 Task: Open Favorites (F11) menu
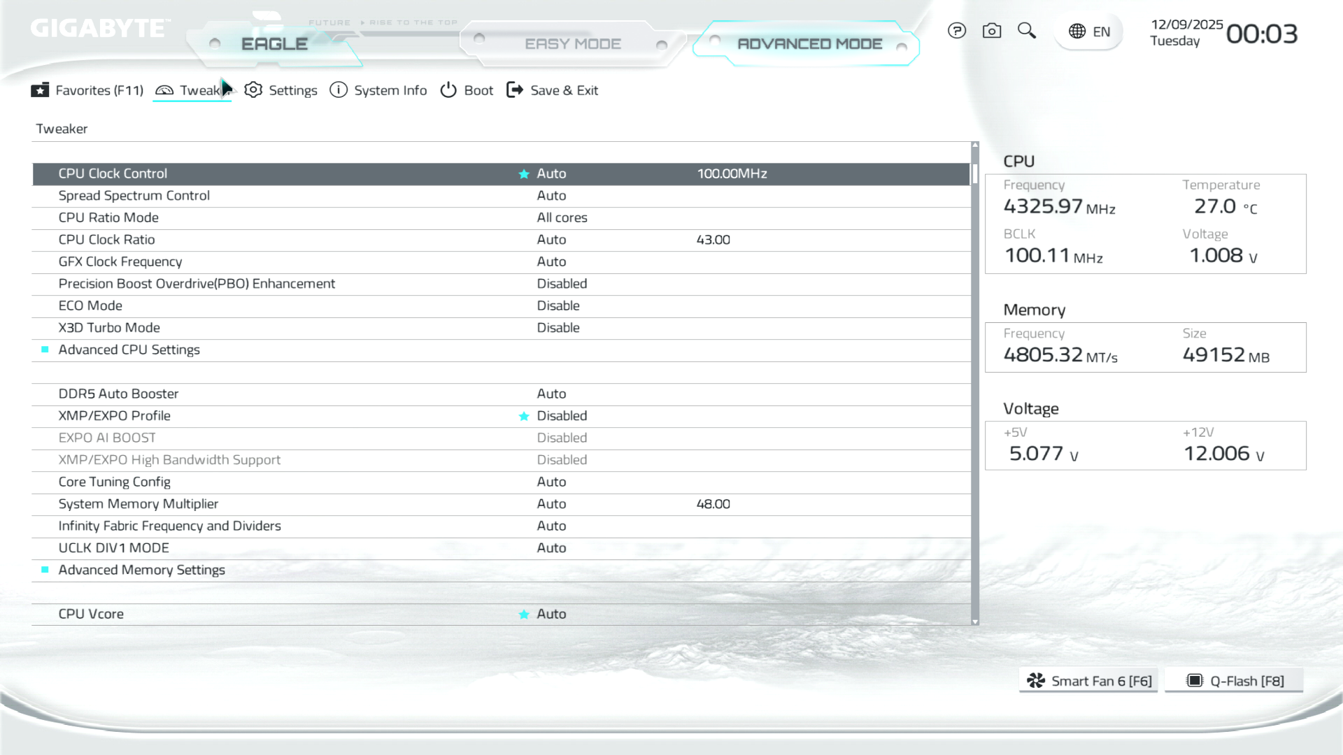point(87,90)
